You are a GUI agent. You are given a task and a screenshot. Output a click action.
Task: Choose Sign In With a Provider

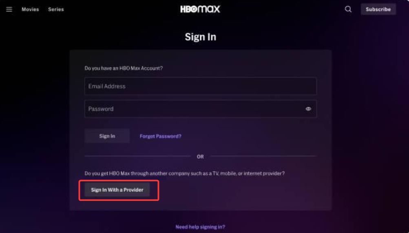pos(117,190)
